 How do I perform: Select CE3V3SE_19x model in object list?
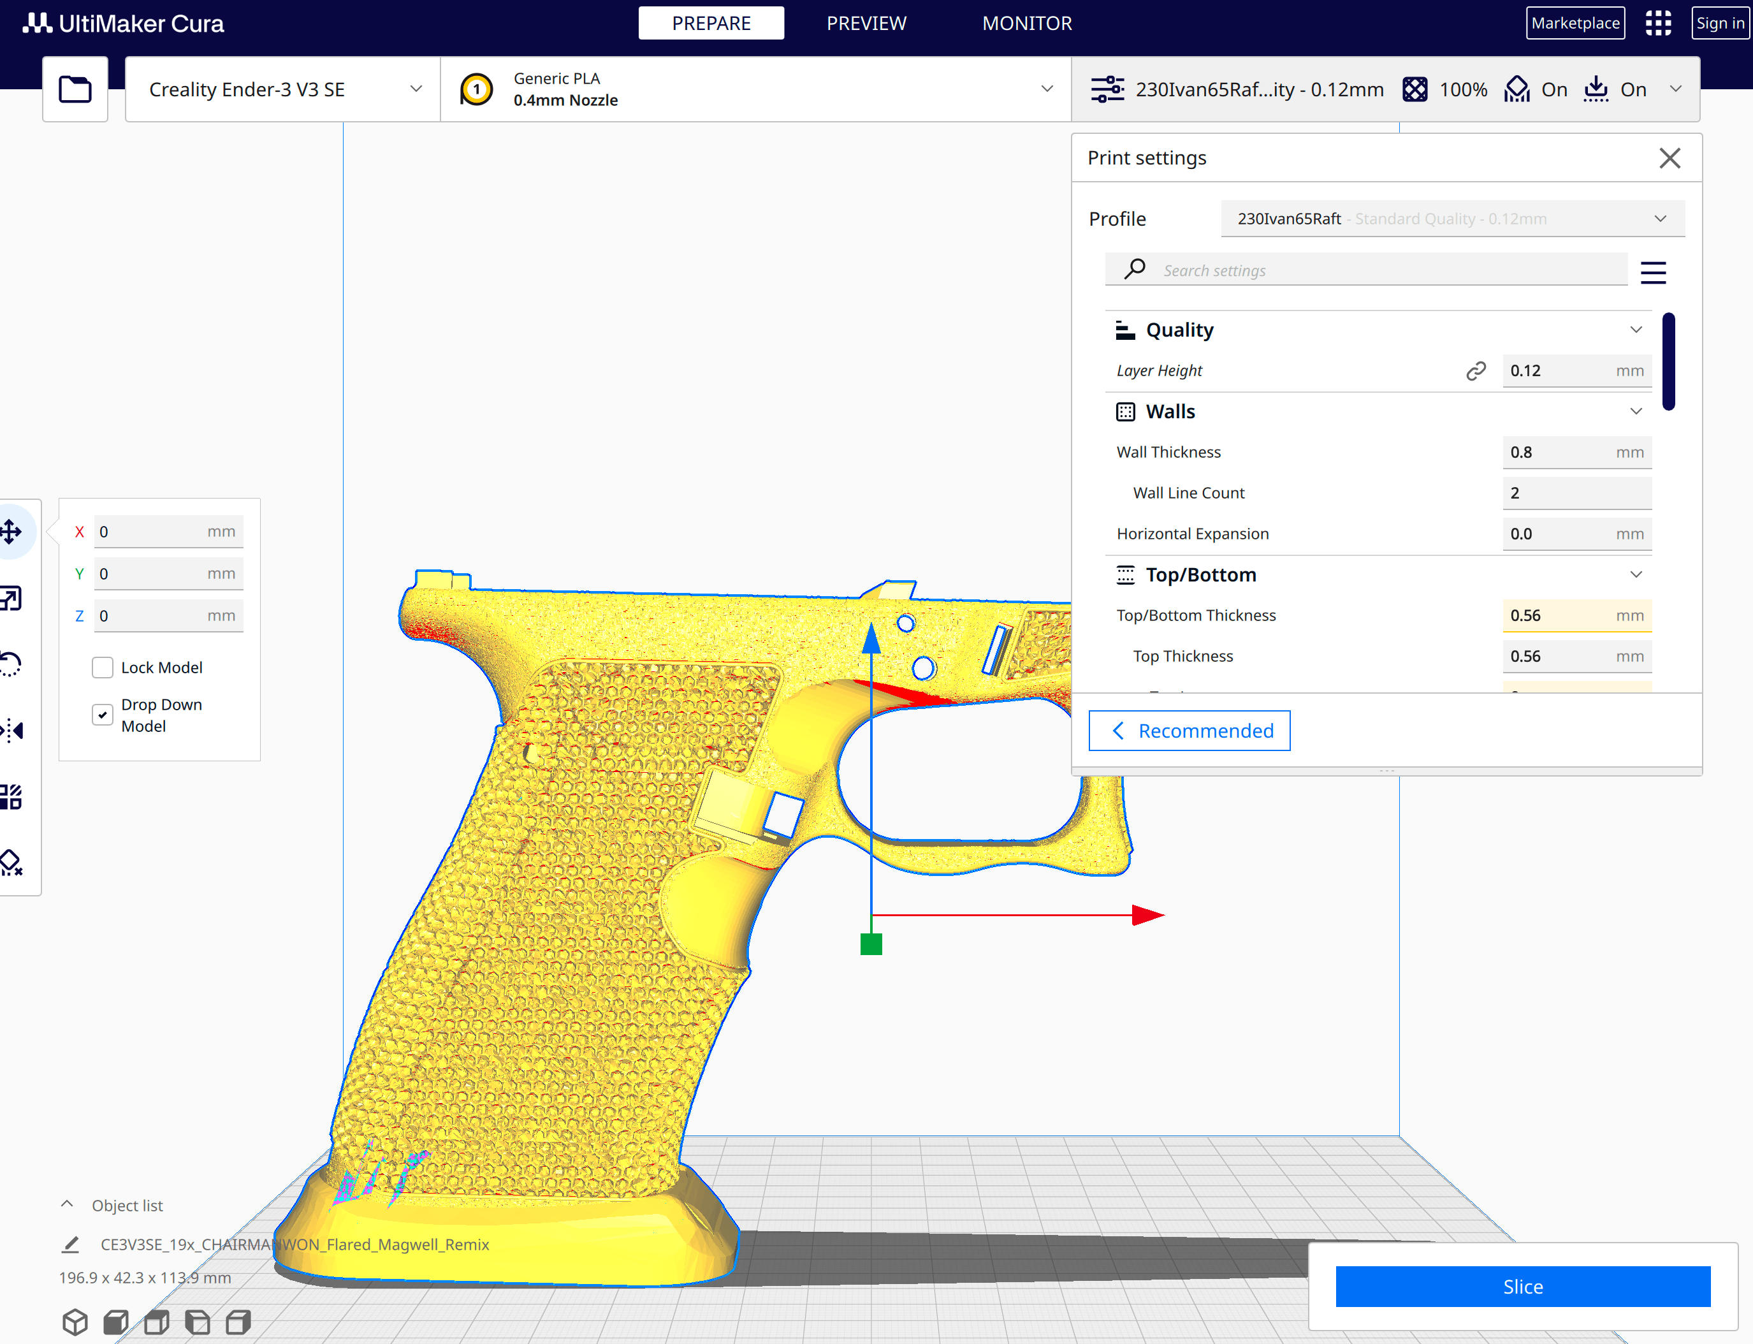tap(295, 1244)
